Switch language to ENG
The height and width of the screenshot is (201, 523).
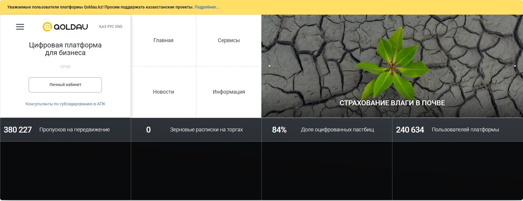tap(119, 27)
